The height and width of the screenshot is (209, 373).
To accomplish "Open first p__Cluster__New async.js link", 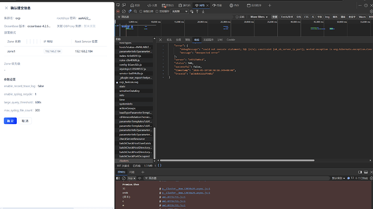I will (186, 188).
